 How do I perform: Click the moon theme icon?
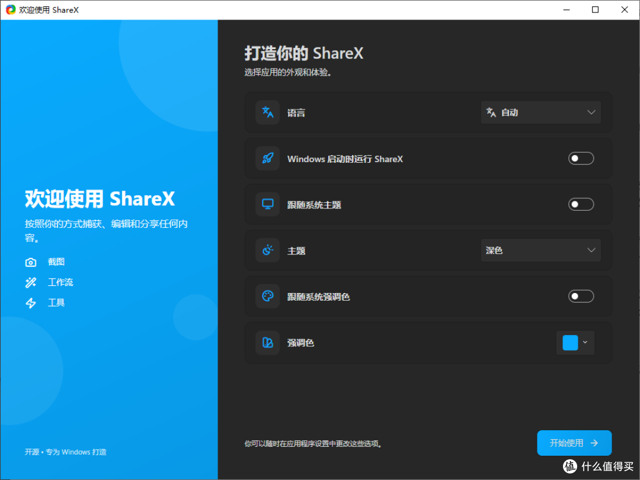pyautogui.click(x=268, y=250)
